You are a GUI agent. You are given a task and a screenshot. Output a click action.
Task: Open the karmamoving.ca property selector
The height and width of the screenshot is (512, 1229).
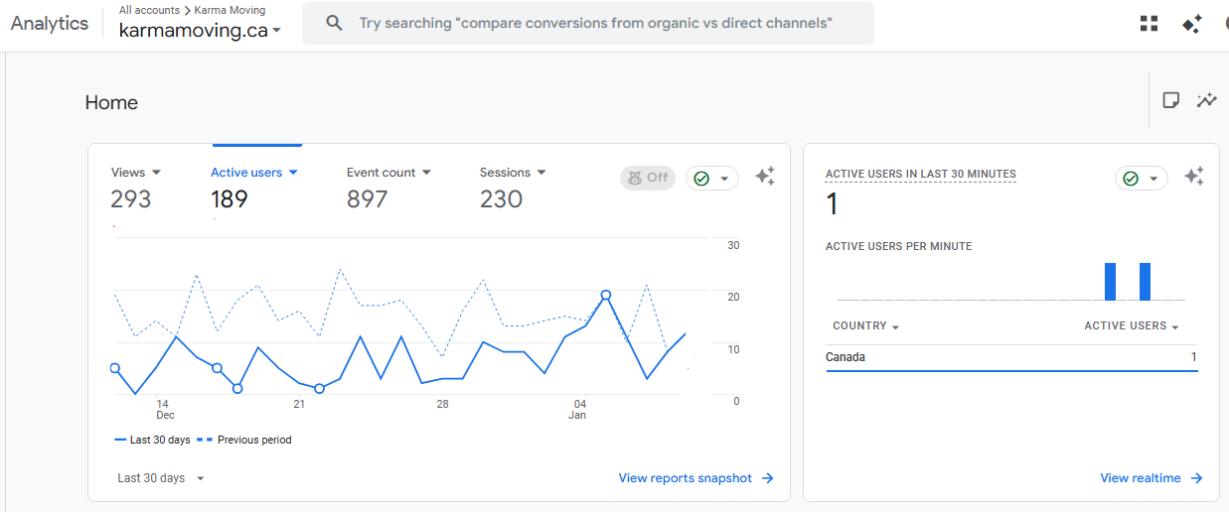point(200,31)
